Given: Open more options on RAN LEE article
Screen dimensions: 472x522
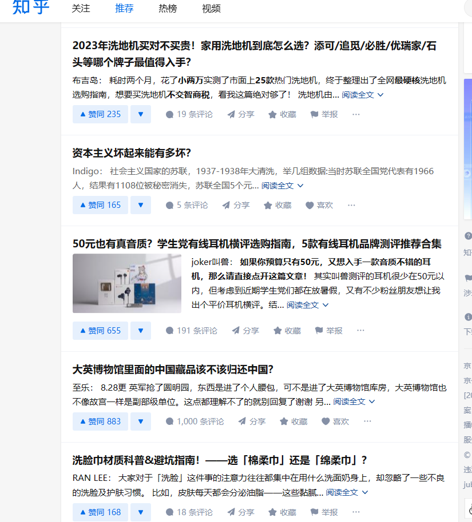Looking at the screenshot, I should (x=356, y=512).
